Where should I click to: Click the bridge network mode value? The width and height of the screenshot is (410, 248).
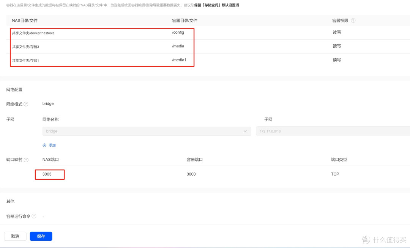[48, 104]
